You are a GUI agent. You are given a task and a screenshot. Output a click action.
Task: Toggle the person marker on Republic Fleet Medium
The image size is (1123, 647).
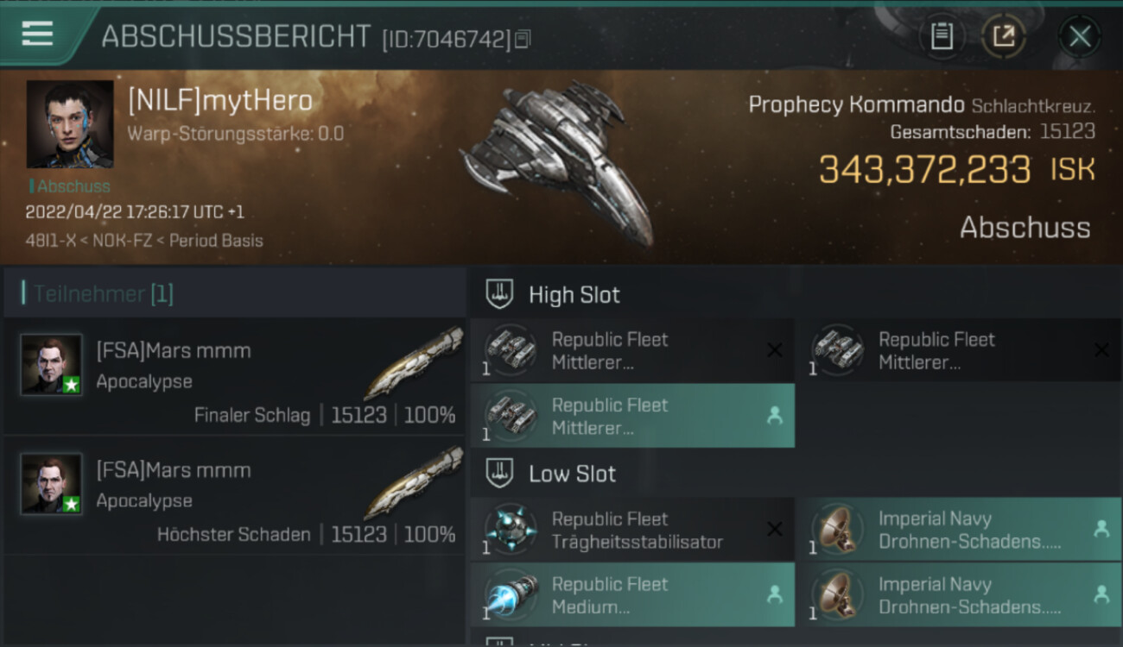pos(775,594)
